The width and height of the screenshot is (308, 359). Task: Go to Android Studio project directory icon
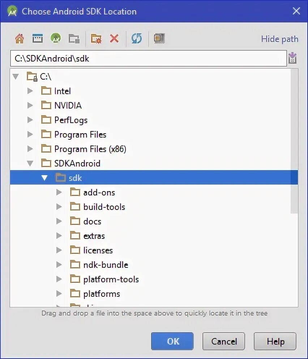pos(56,38)
